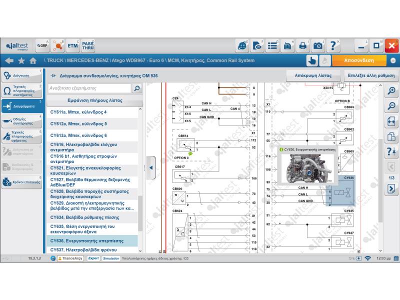Image resolution: width=400 pixels, height=300 pixels.
Task: Click the Απόκρυψη λίστας button
Action: [x=313, y=76]
